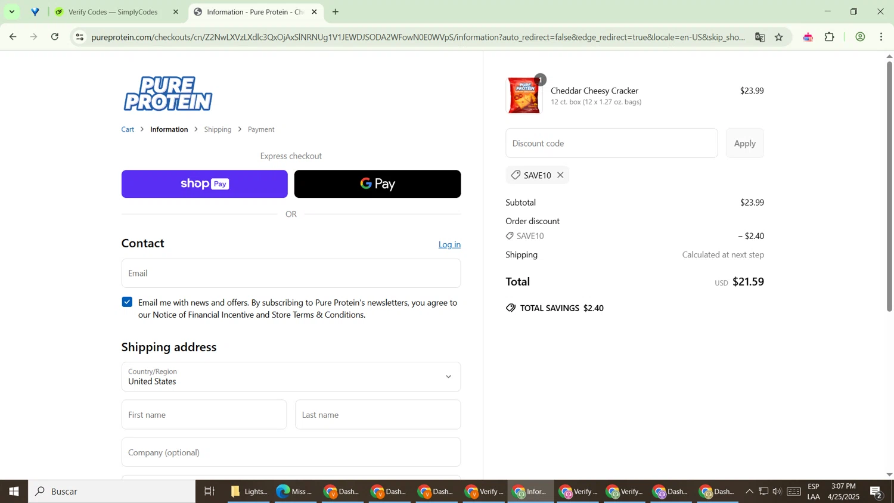This screenshot has height=503, width=894.
Task: Remove the SAVE10 discount tag
Action: 560,175
